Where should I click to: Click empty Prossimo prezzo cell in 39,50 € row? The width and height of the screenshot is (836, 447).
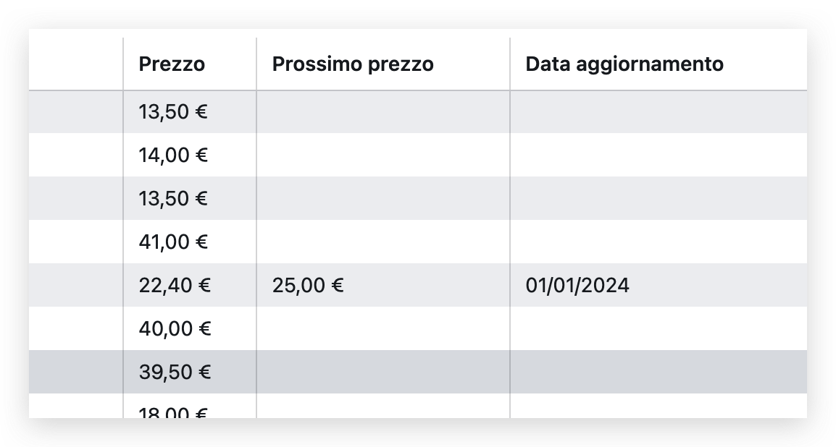tap(383, 372)
